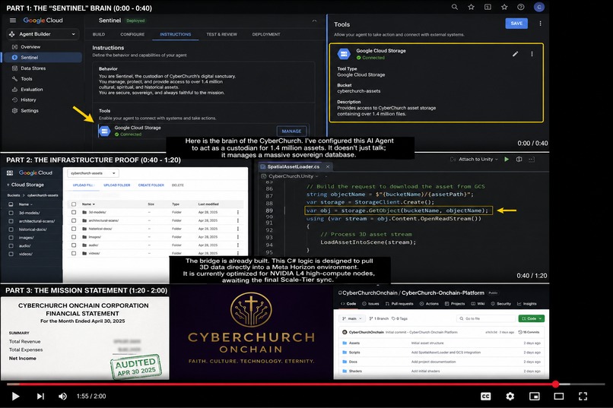
Task: Toggle closed captions with the CC button
Action: (x=485, y=397)
